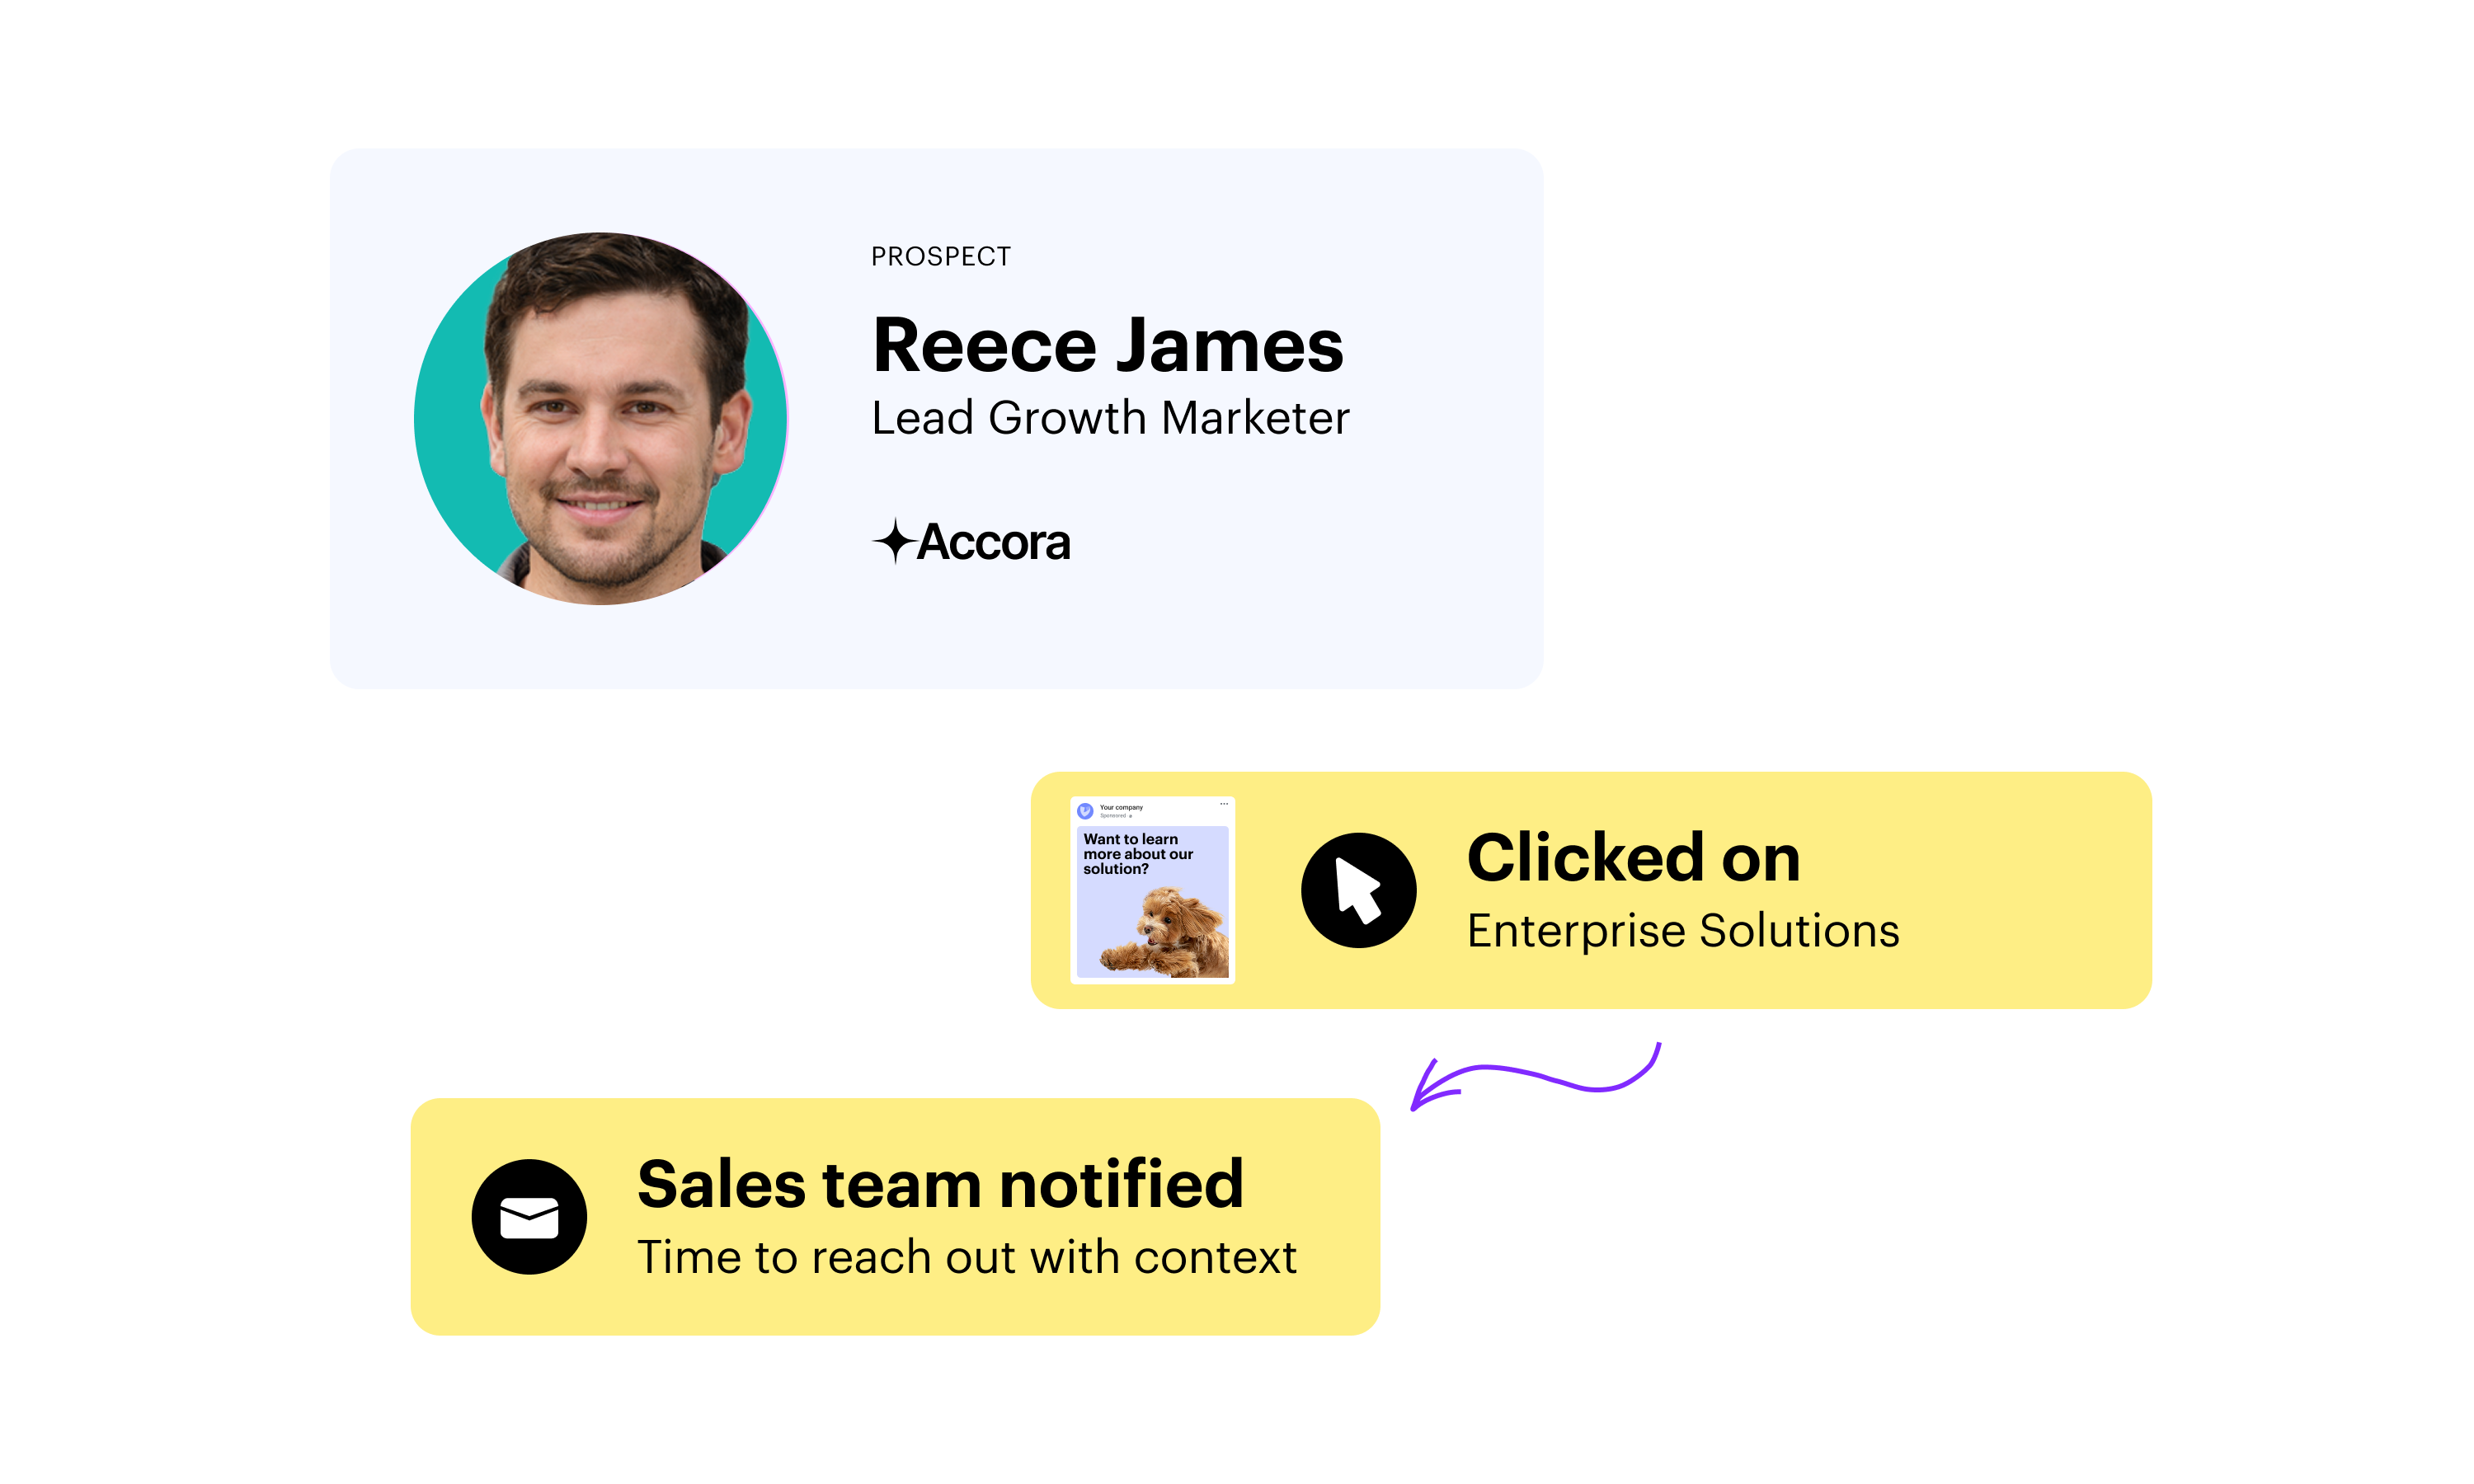
Task: Click the blue company avatar in ad
Action: [x=1085, y=810]
